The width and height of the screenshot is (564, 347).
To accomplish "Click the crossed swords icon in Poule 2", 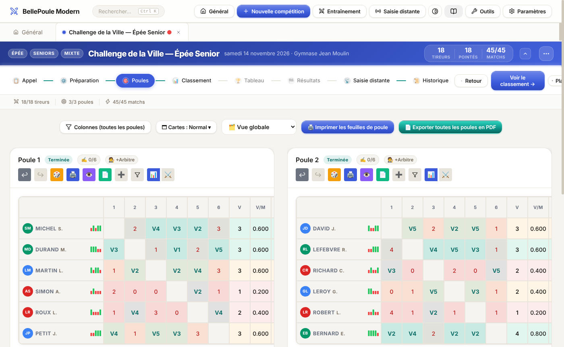I will coord(446,175).
